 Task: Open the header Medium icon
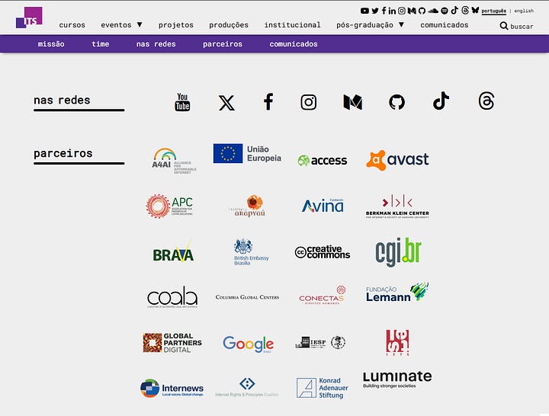(412, 11)
